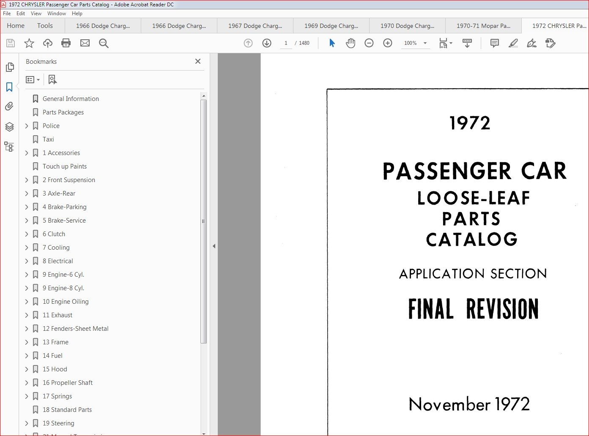Find current bookmark icon in Bookmarks panel

click(x=52, y=79)
